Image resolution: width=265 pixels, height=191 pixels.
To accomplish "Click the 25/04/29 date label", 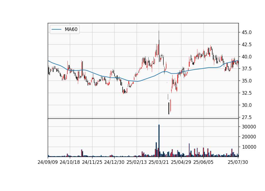I will click(181, 162).
